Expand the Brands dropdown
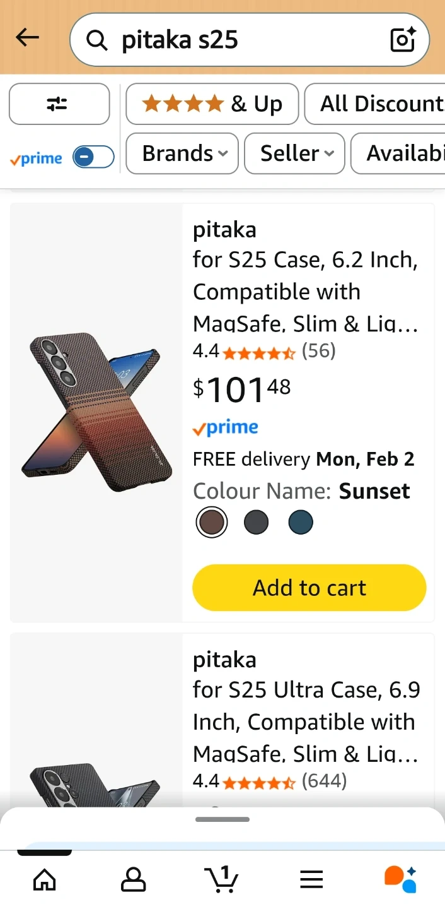 pos(182,153)
